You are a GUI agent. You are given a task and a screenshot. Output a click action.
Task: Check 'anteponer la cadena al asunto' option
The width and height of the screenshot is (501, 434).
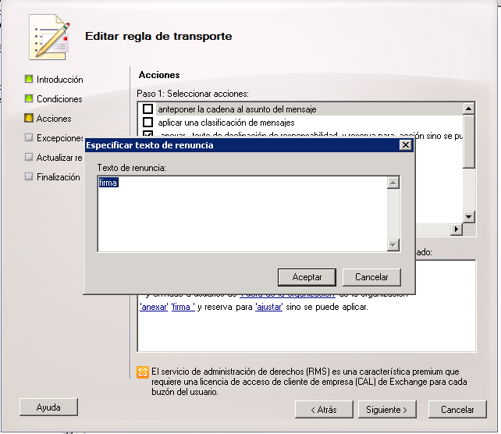coord(148,109)
